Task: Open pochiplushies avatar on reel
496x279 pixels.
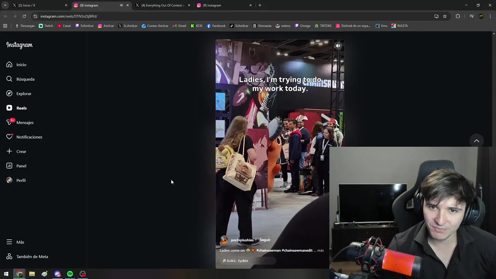Action: click(x=224, y=240)
